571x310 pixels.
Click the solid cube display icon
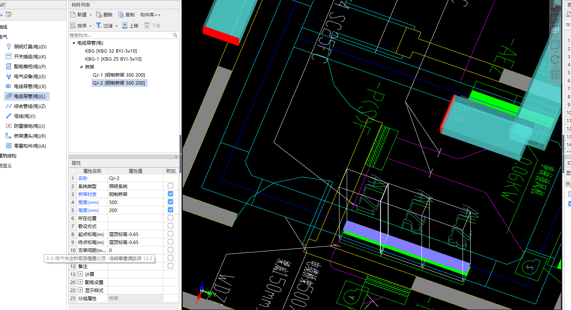tap(555, 45)
